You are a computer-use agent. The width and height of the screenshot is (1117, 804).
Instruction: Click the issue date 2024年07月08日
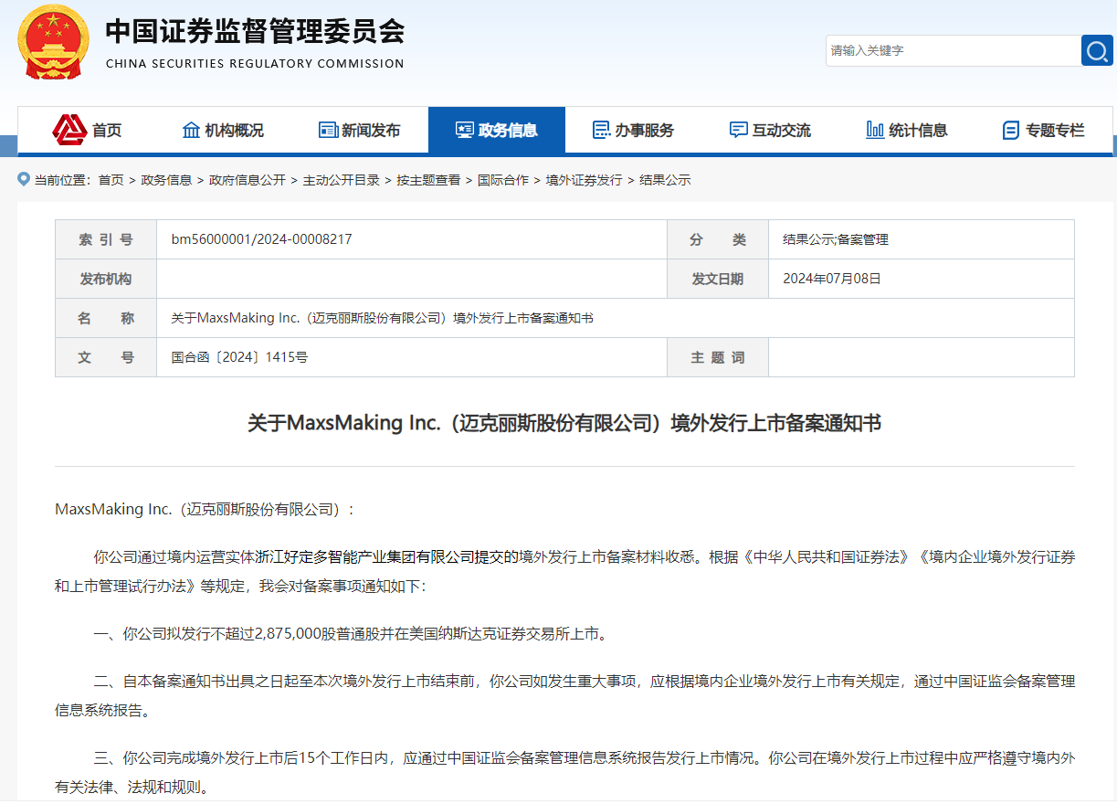click(x=832, y=279)
